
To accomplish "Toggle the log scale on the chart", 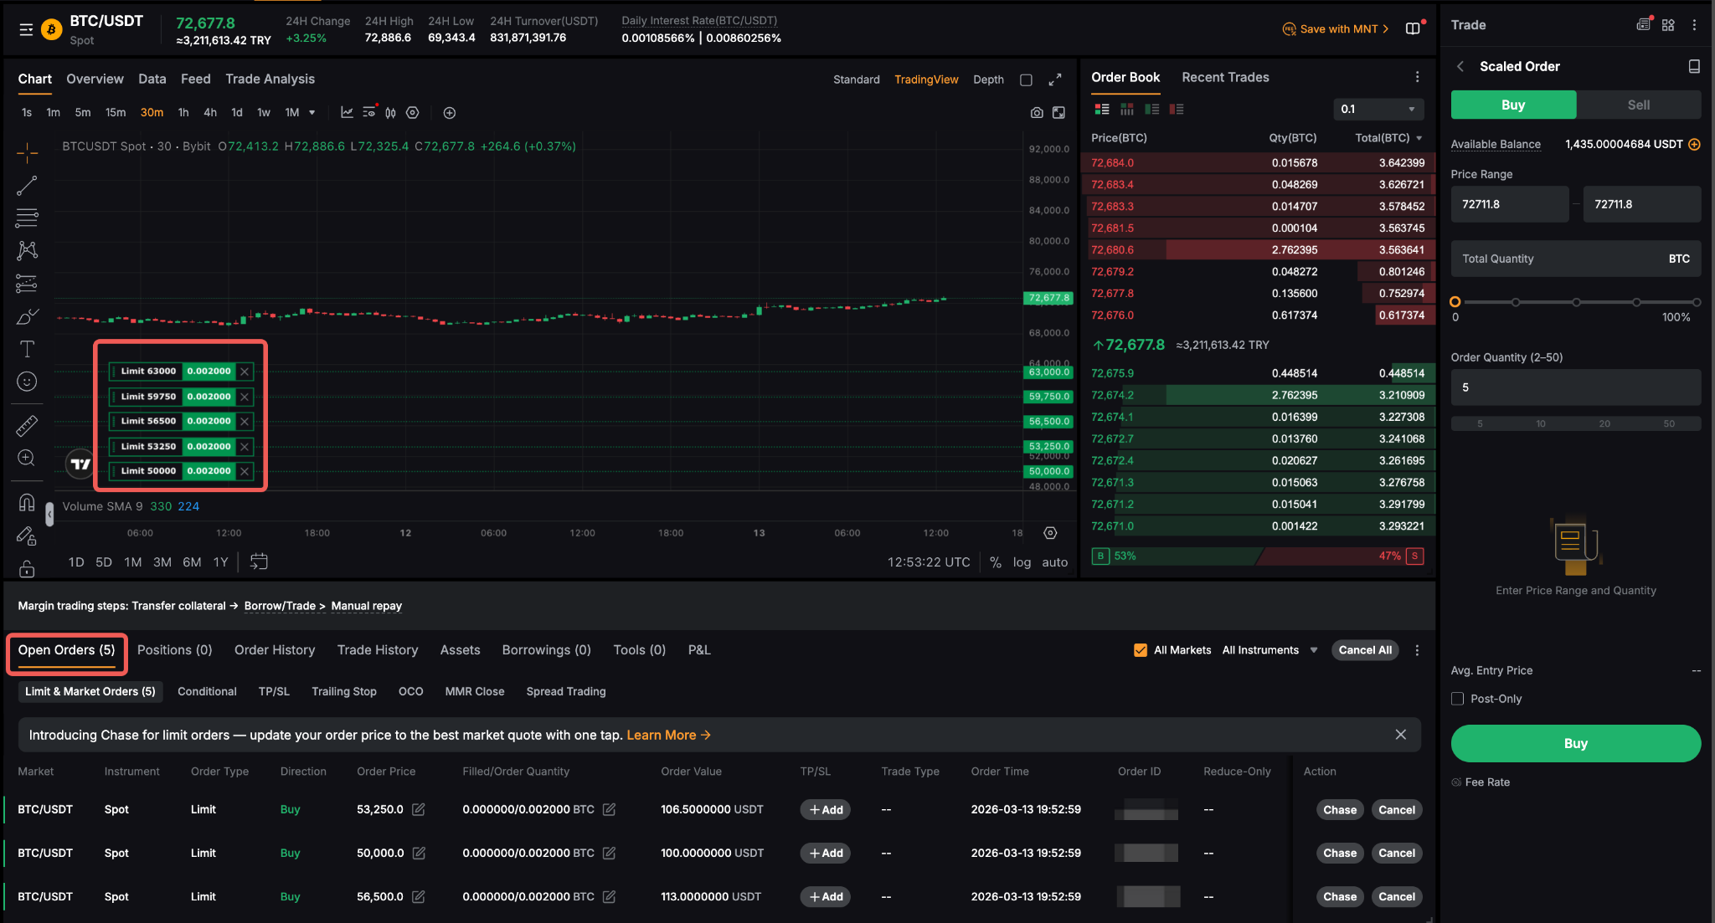I will [x=1022, y=562].
